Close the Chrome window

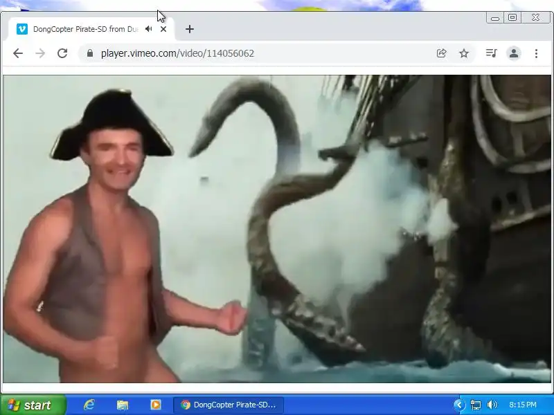tap(535, 18)
